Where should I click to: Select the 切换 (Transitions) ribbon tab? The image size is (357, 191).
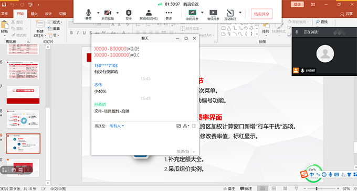[x=62, y=14]
